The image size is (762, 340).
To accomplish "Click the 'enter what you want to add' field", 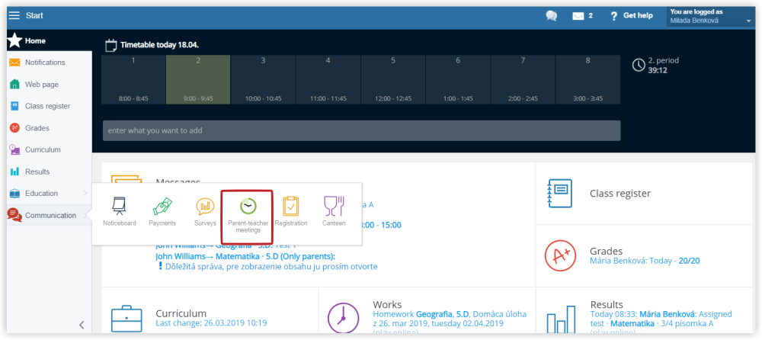I will coord(361,131).
